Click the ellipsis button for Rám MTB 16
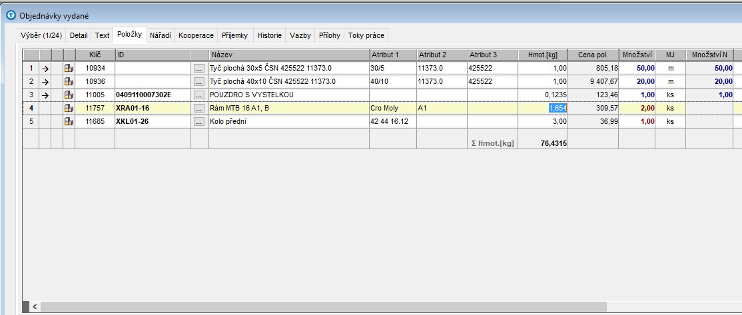Screen dimensions: 742x315 (x=199, y=109)
